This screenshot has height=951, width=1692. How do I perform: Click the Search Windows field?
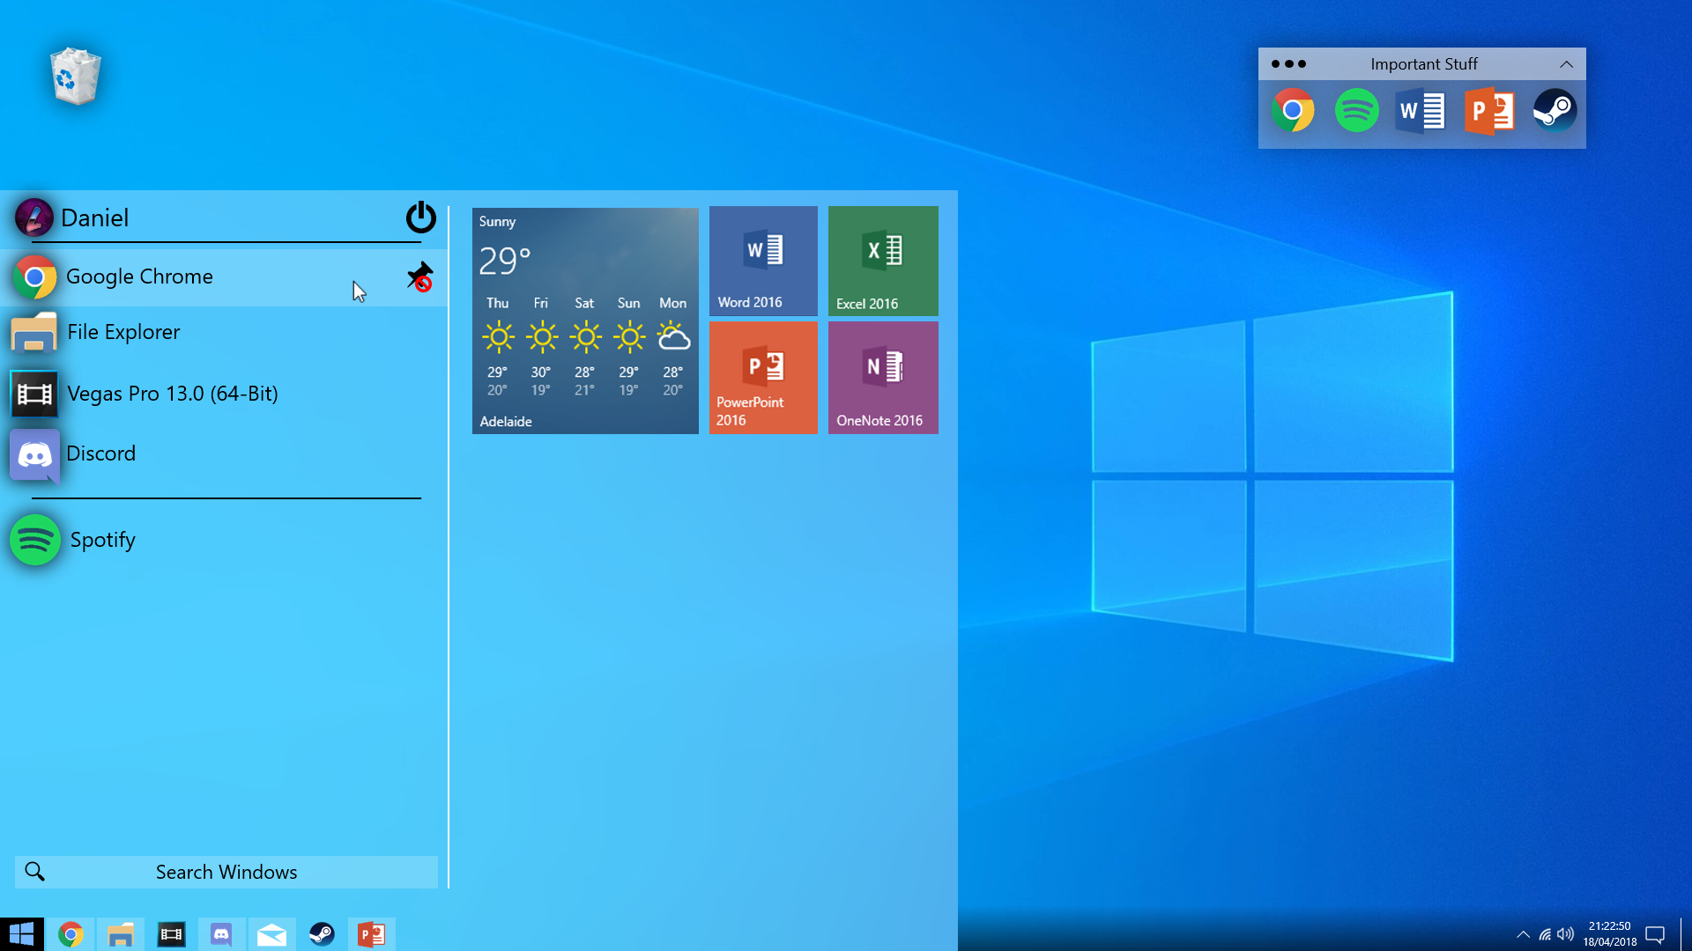(x=226, y=872)
